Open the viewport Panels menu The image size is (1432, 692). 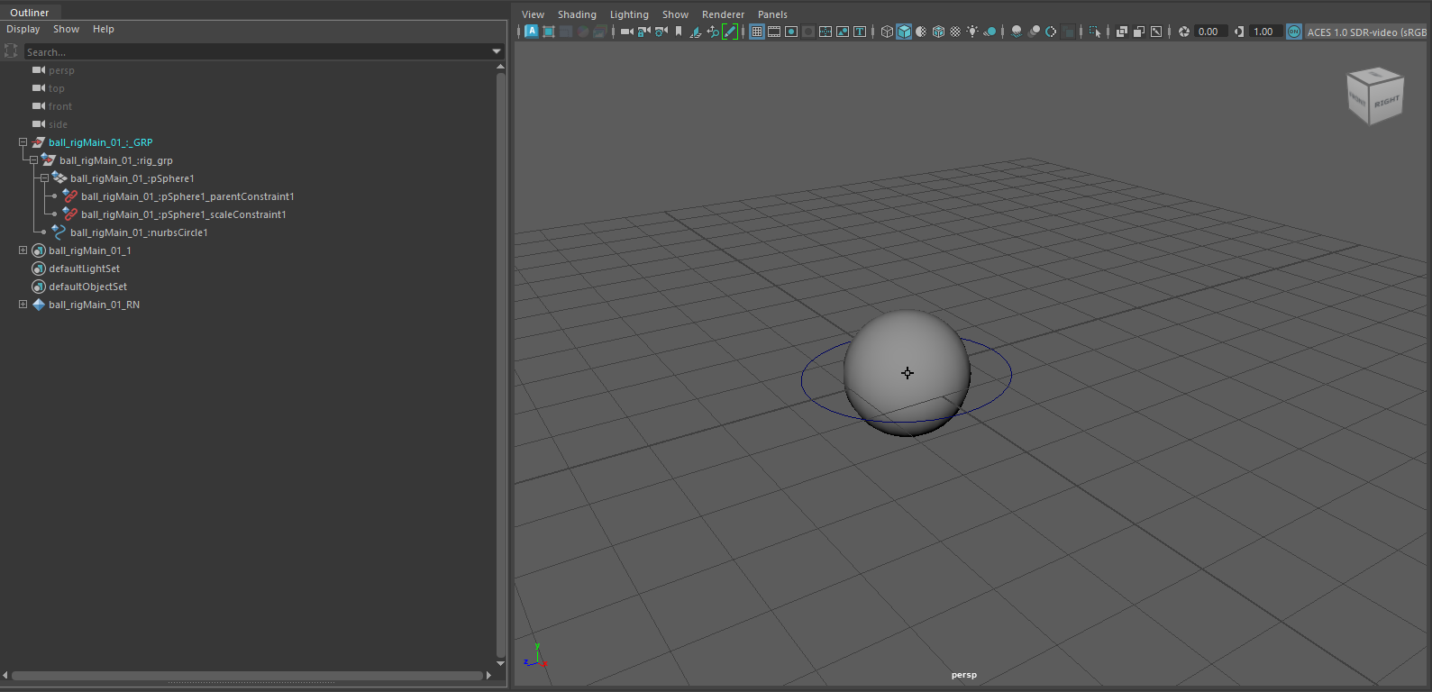pos(772,14)
